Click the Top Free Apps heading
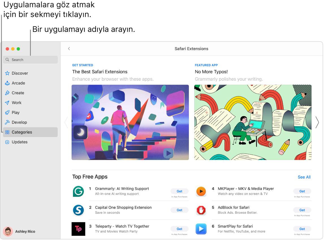Image resolution: width=324 pixels, height=240 pixels. pos(90,177)
